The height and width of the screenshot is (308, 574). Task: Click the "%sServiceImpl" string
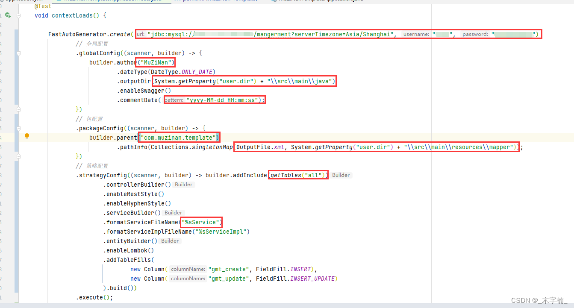[221, 232]
